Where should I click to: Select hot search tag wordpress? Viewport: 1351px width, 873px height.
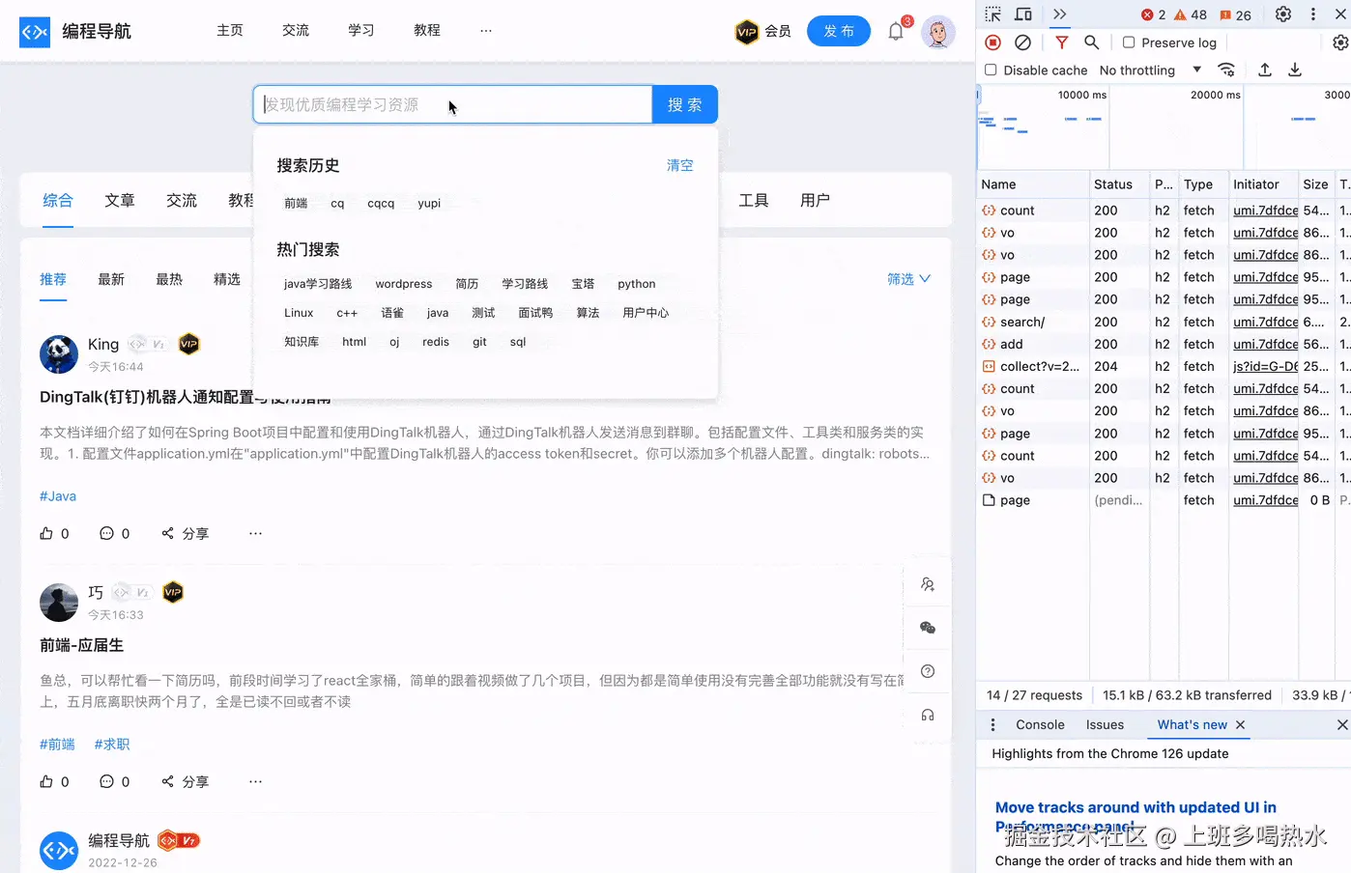(404, 284)
